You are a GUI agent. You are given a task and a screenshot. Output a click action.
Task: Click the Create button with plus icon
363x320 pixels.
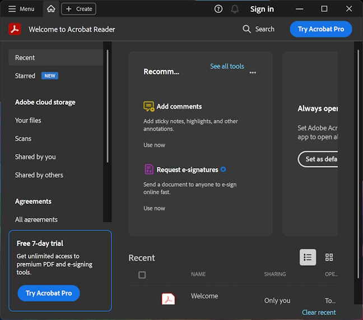click(x=79, y=9)
